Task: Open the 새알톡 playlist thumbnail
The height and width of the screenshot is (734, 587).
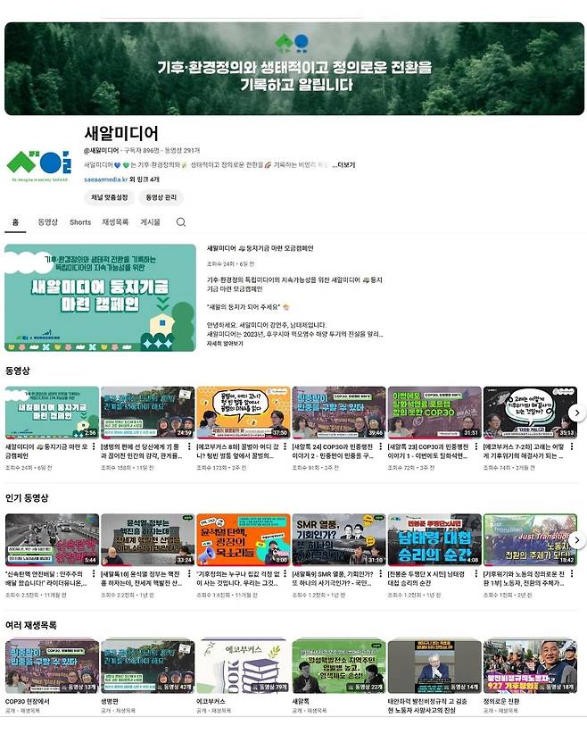Action: [x=339, y=667]
